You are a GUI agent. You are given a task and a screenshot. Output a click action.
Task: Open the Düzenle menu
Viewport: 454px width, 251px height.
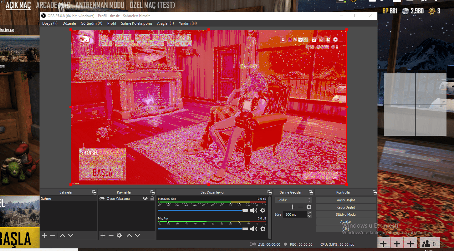[69, 23]
